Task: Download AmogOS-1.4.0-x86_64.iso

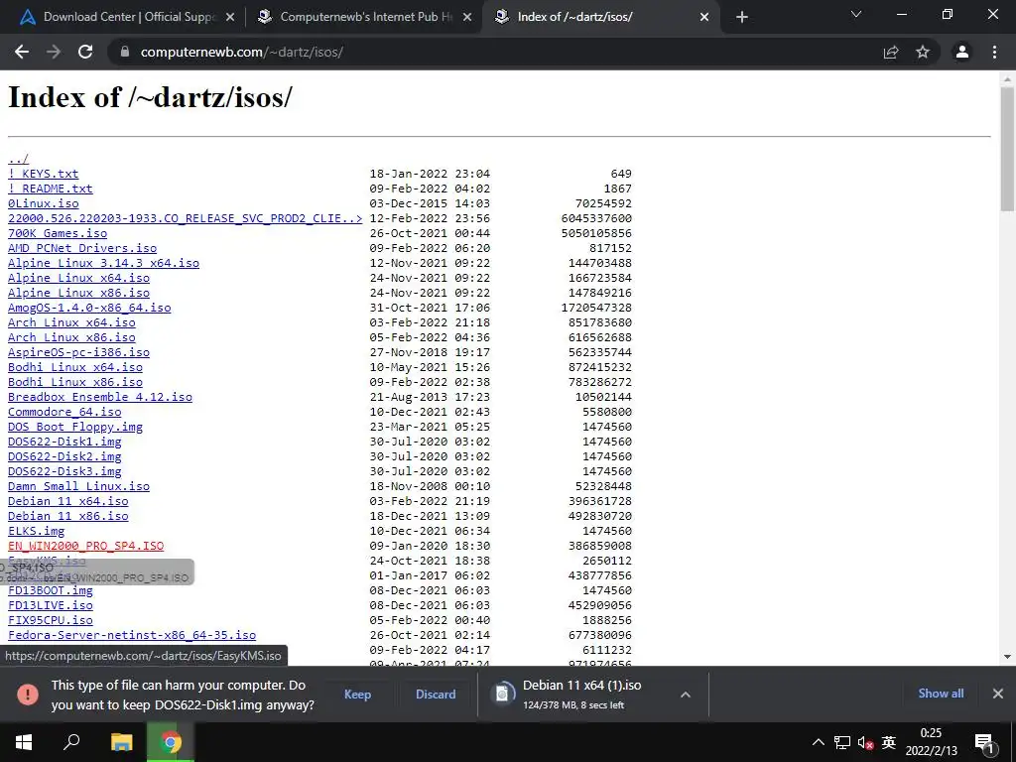Action: click(x=89, y=308)
